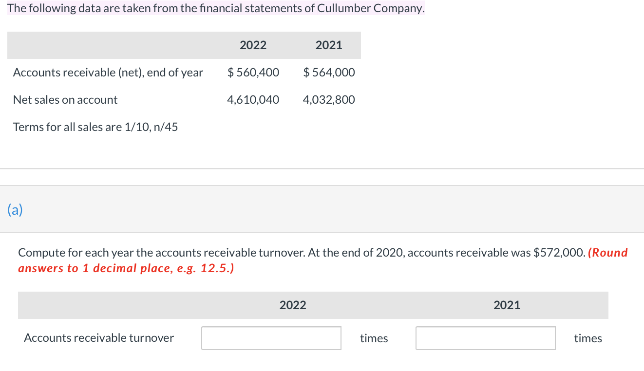Click the $564,000 receivable value
Viewport: 644px width, 371px height.
329,73
